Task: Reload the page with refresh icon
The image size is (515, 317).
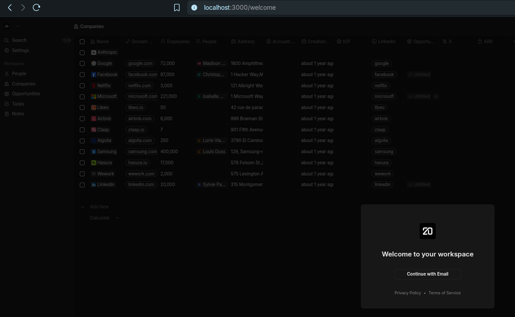Action: (x=37, y=8)
